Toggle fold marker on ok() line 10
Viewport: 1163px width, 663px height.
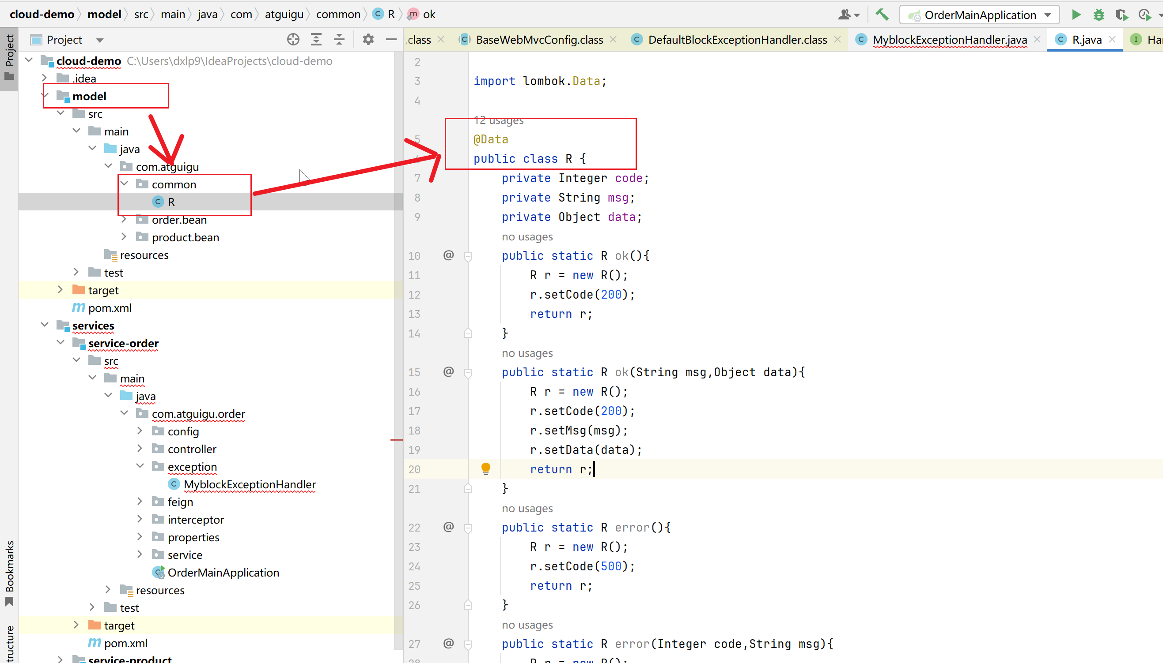(x=468, y=257)
